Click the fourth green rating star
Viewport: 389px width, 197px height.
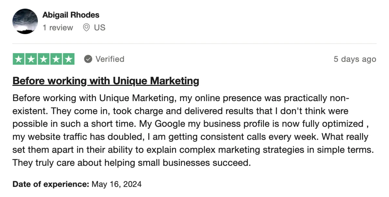pyautogui.click(x=56, y=59)
